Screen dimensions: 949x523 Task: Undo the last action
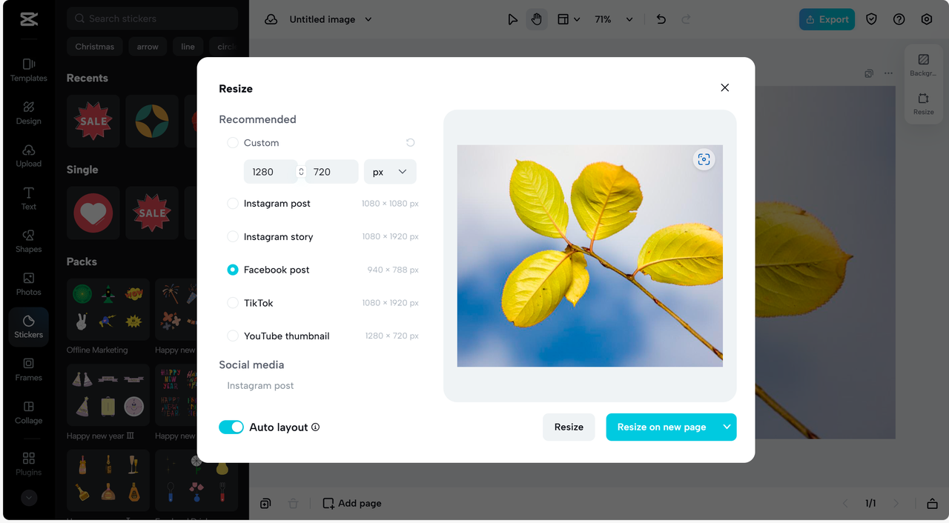[661, 19]
